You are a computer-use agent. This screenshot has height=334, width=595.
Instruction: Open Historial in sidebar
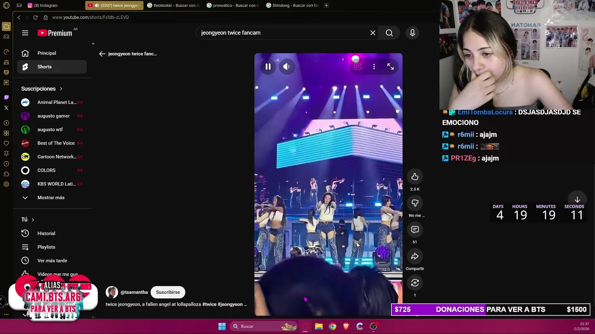52,233
